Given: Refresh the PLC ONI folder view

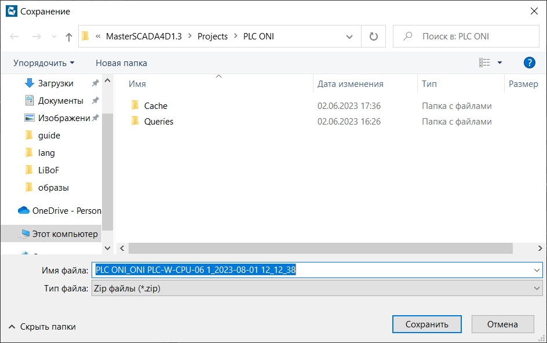Looking at the screenshot, I should coord(374,37).
